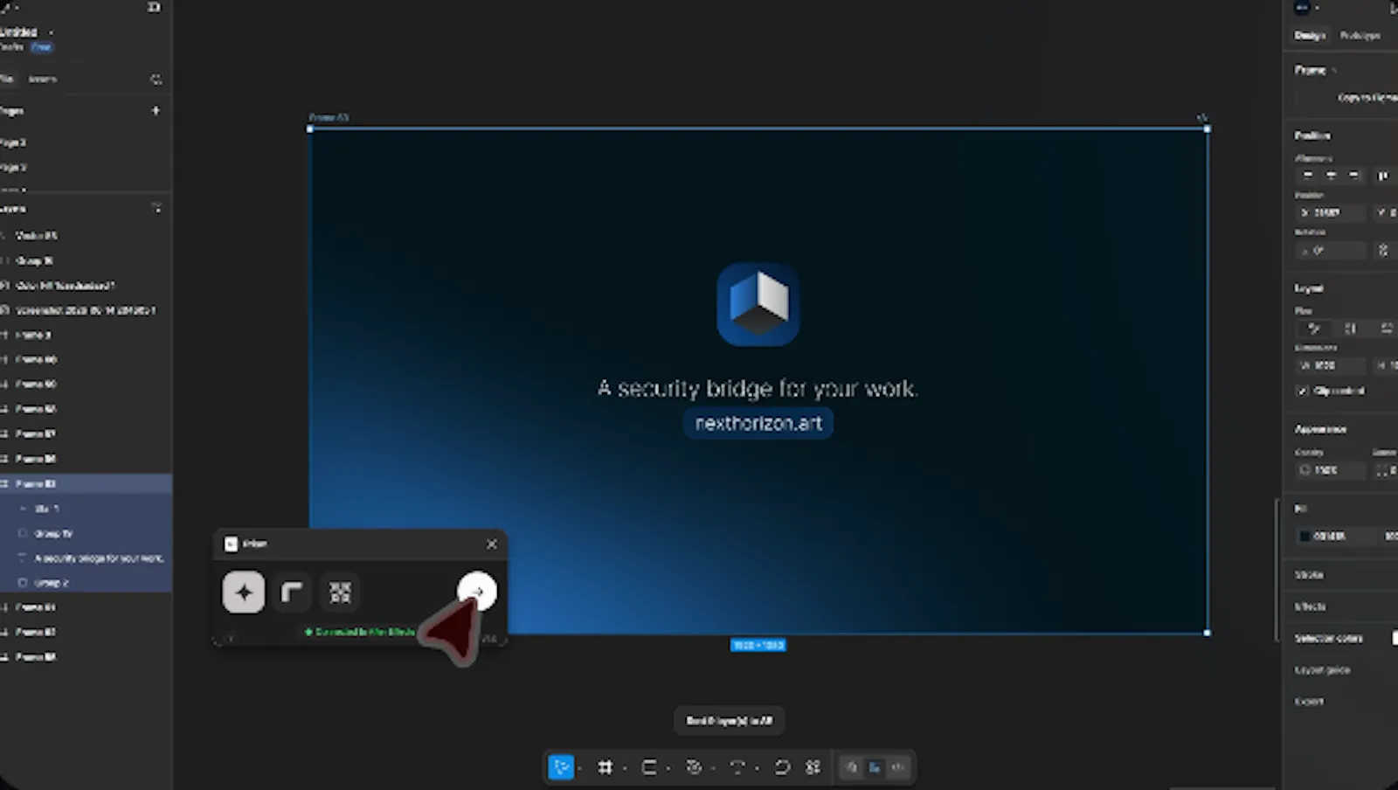Open the Frame type dropdown in the right panel
The image size is (1398, 790).
click(x=1316, y=70)
